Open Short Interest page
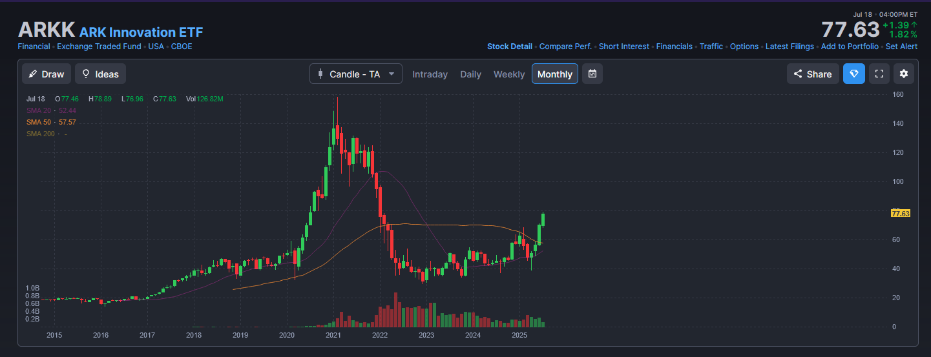 tap(624, 46)
